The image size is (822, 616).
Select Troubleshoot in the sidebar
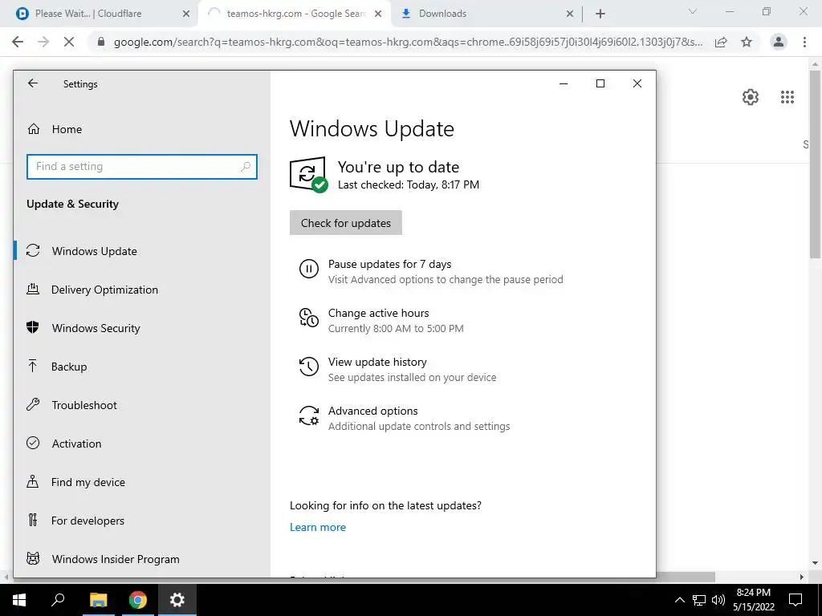click(141, 405)
